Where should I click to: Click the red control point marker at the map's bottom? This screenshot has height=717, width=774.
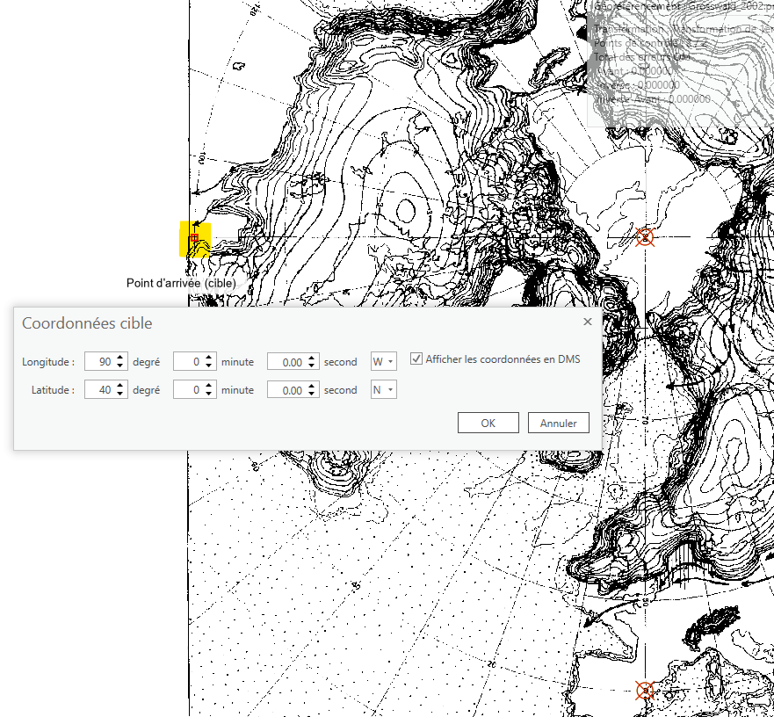[645, 691]
